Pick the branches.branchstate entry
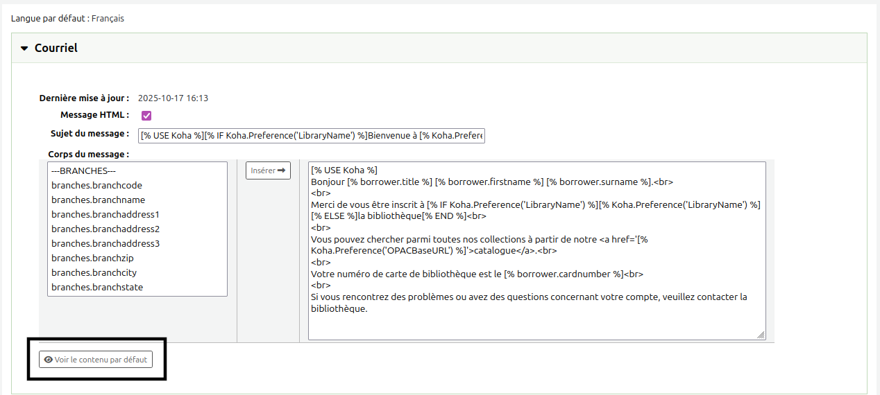 click(x=97, y=288)
